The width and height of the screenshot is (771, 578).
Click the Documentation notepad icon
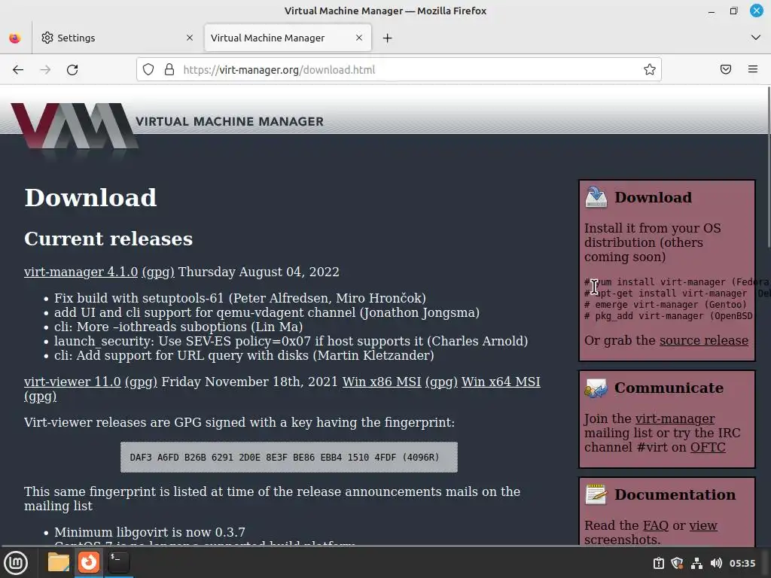point(596,494)
